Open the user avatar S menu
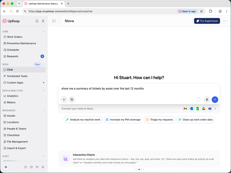Viewport: 231px width, 173px height. (x=43, y=21)
